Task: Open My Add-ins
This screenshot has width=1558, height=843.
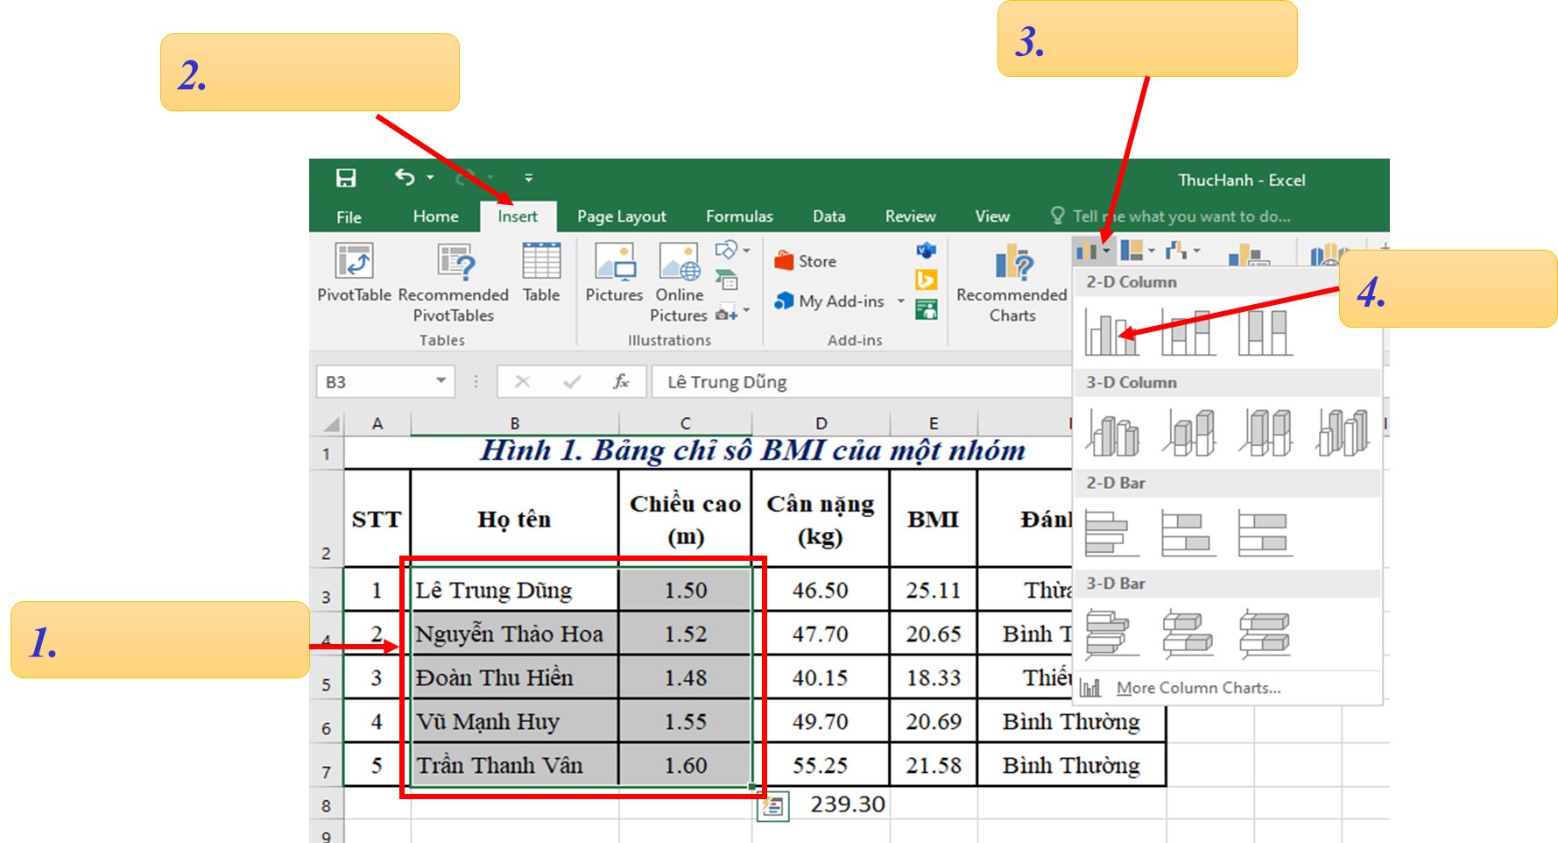Action: (x=829, y=301)
